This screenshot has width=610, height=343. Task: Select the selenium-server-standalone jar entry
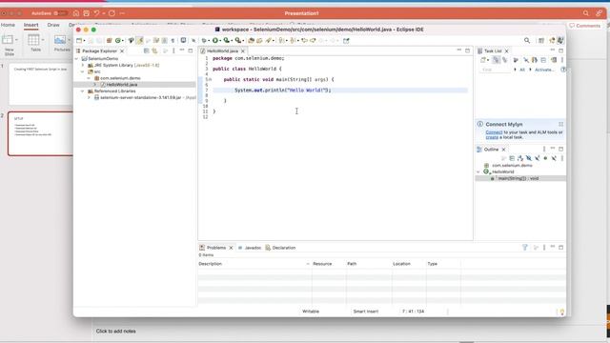click(x=140, y=97)
